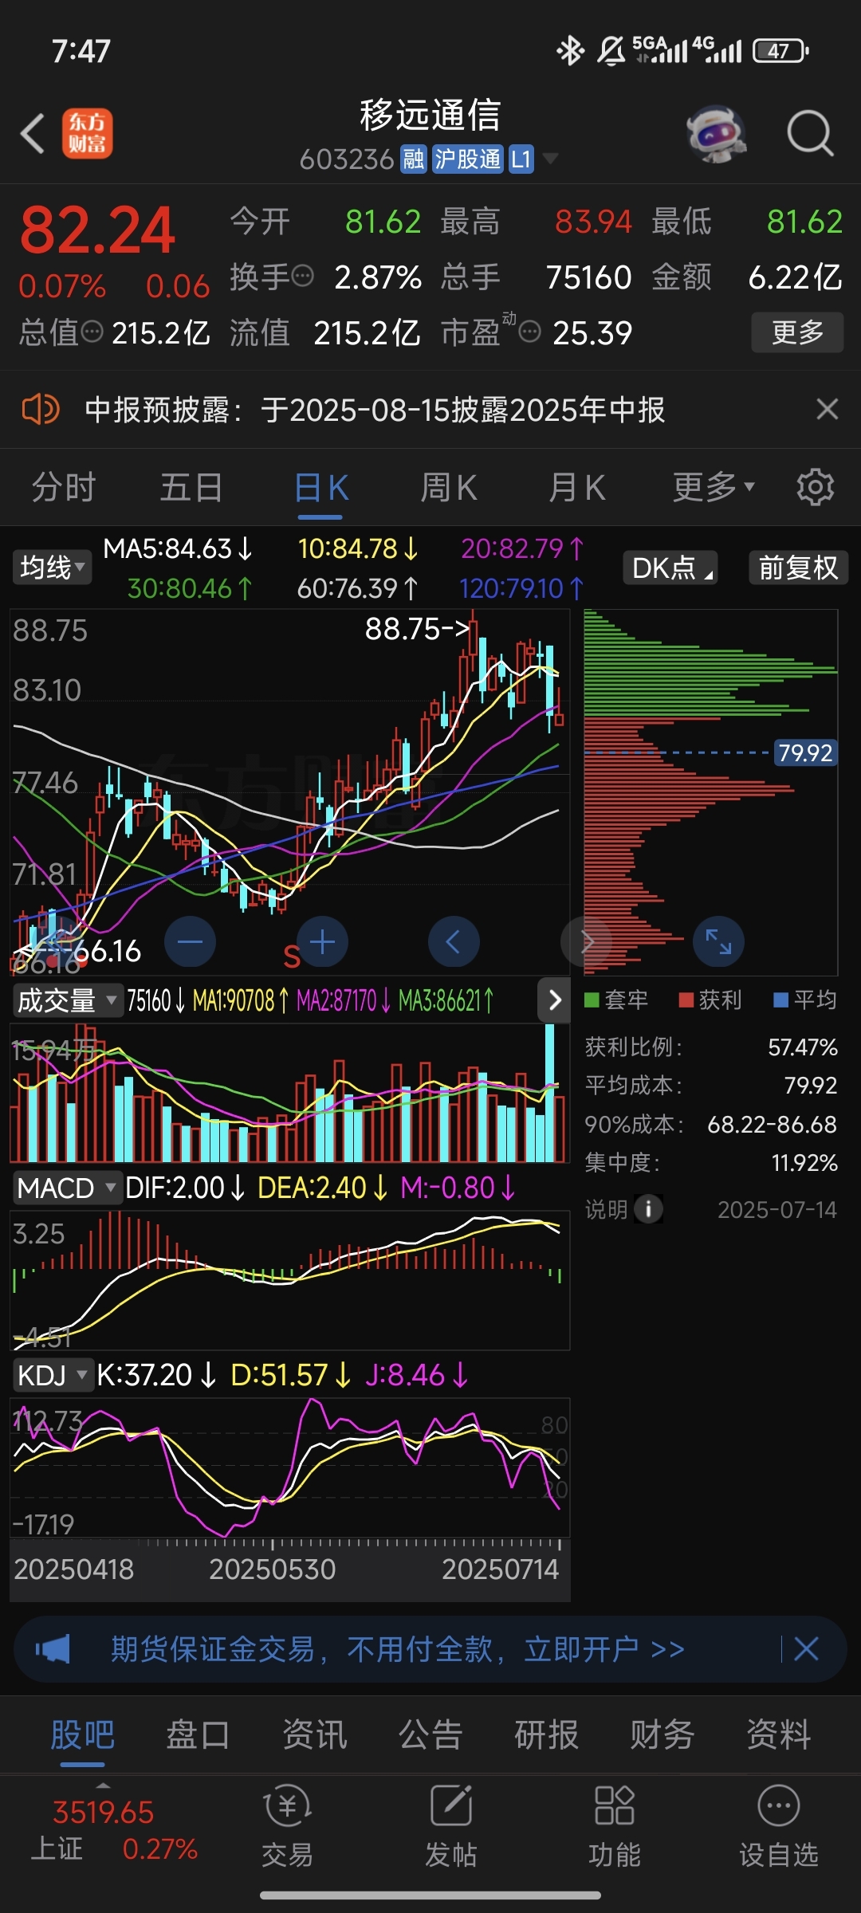The width and height of the screenshot is (861, 1913).
Task: Tap the 获利比例 57.47% value
Action: (803, 1047)
